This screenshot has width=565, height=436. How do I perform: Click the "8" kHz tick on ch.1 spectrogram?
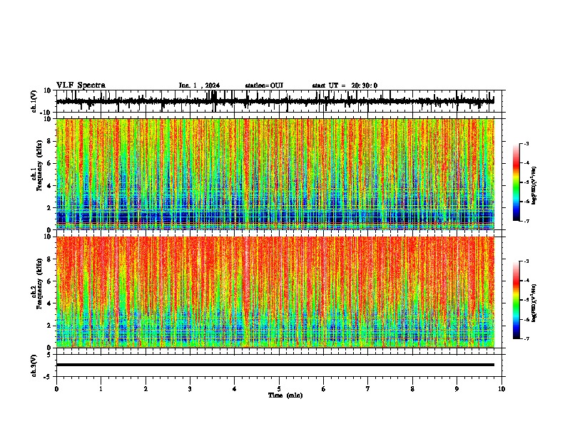pyautogui.click(x=50, y=141)
